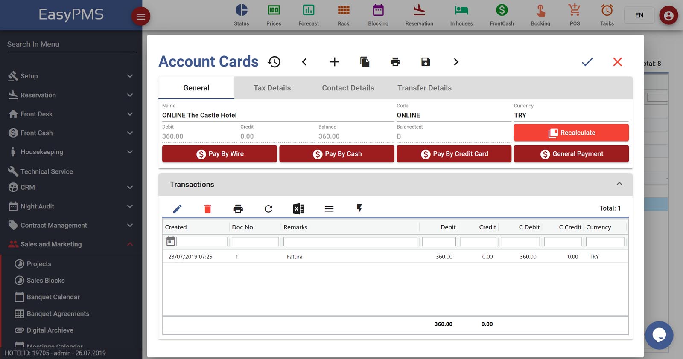This screenshot has width=683, height=359.
Task: Open the history clock icon beside Account Cards
Action: tap(274, 62)
